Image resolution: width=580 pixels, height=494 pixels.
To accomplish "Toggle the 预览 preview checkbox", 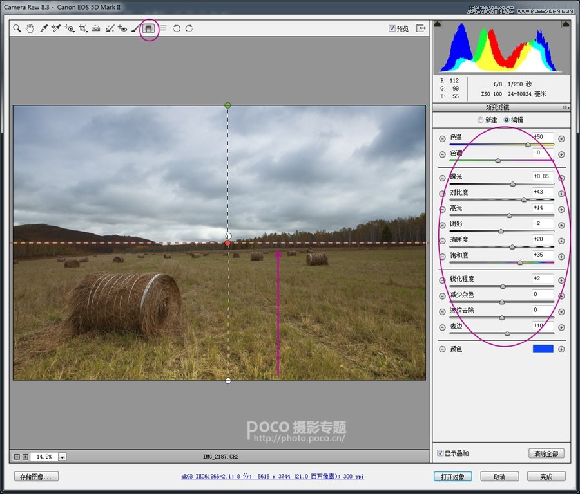I will 392,28.
